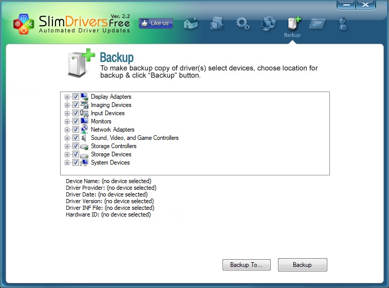Minimize the SlimDrivers window
Viewport: 389px width, 288px height.
pyautogui.click(x=346, y=5)
